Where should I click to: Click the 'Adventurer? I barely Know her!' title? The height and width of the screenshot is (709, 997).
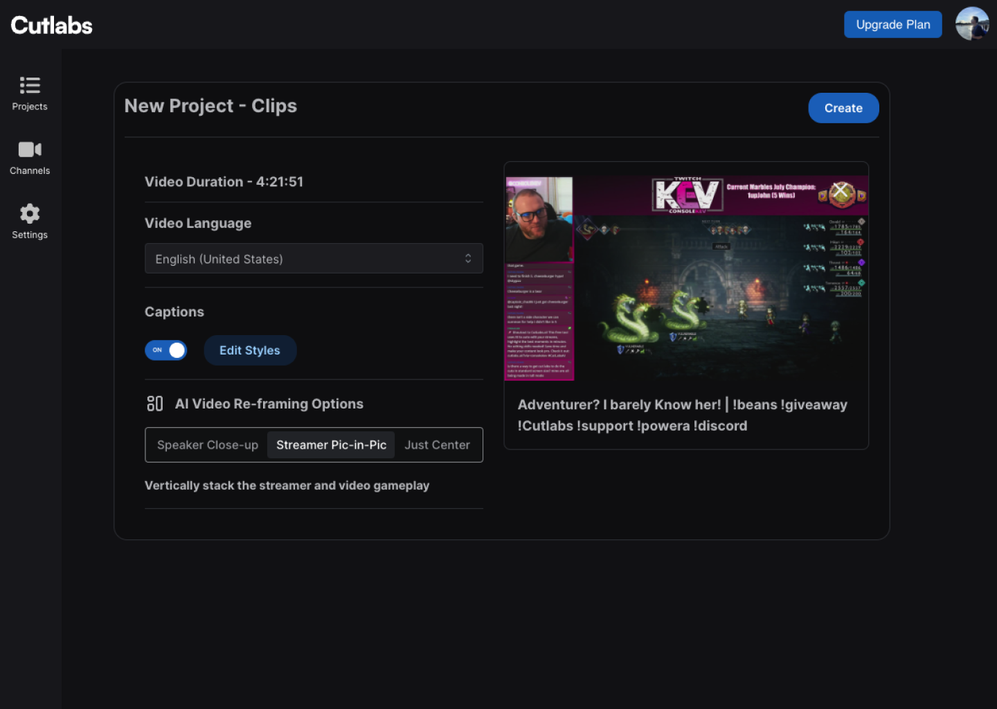coord(683,415)
